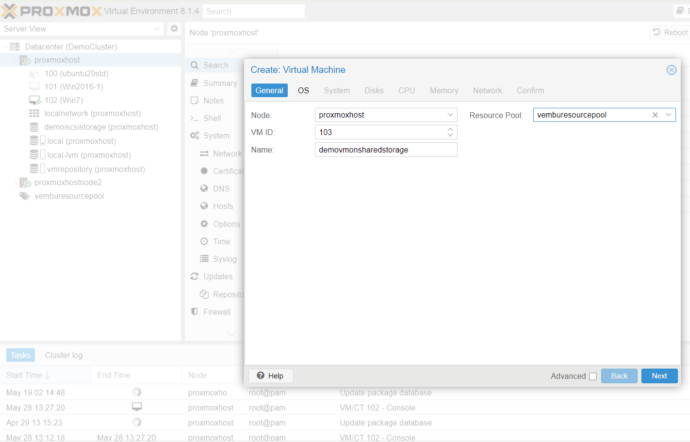Click the Updates refresh icon
Screen dimensions: 690x442
(x=195, y=276)
